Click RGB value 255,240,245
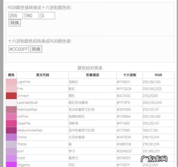 pyautogui.click(x=152, y=103)
